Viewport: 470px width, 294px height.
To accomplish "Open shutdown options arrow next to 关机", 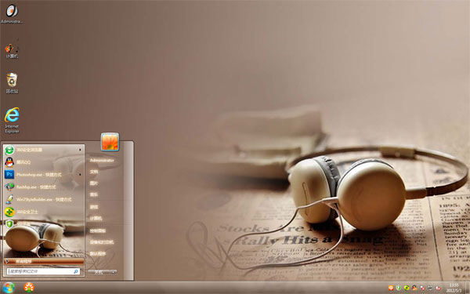I will [113, 272].
